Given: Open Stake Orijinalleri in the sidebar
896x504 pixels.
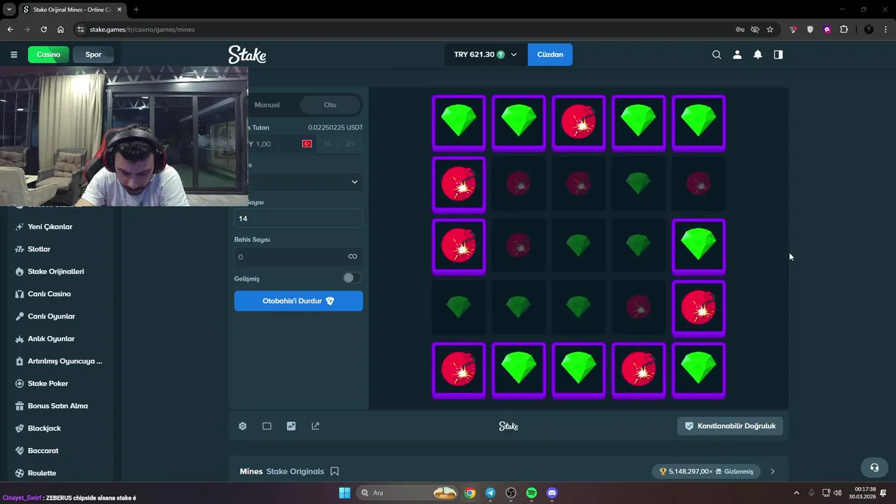Looking at the screenshot, I should click(56, 272).
